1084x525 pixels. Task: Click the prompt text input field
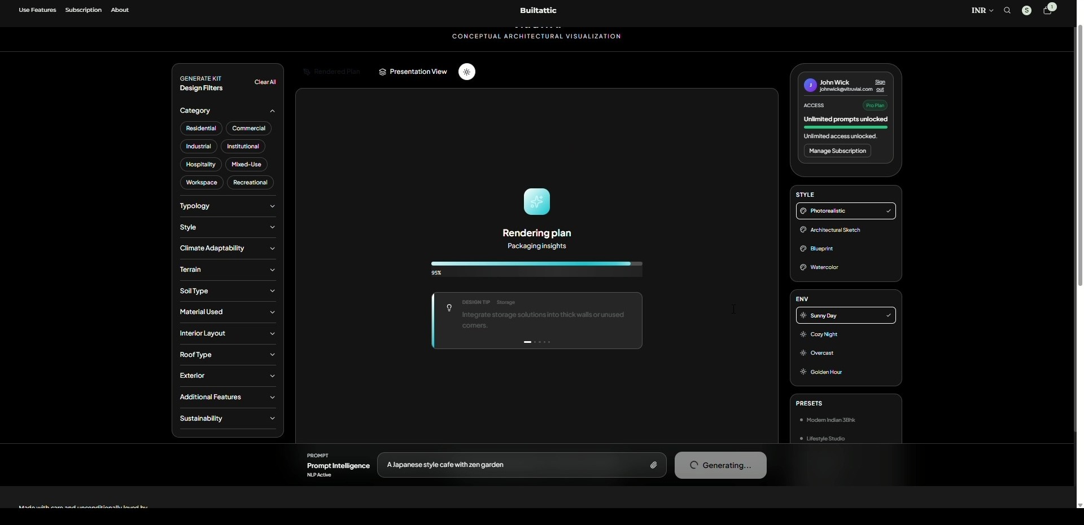[x=514, y=465]
